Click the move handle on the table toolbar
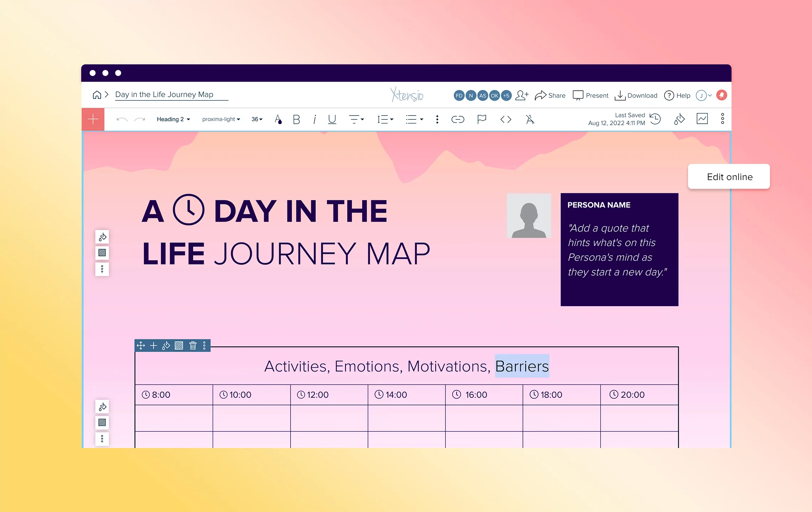The height and width of the screenshot is (512, 812). point(141,345)
